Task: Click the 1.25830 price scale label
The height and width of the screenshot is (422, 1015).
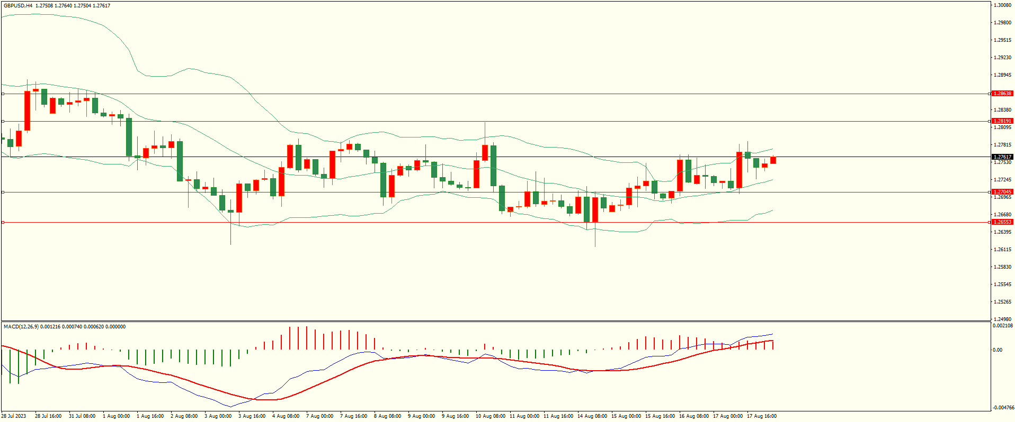Action: [1003, 267]
